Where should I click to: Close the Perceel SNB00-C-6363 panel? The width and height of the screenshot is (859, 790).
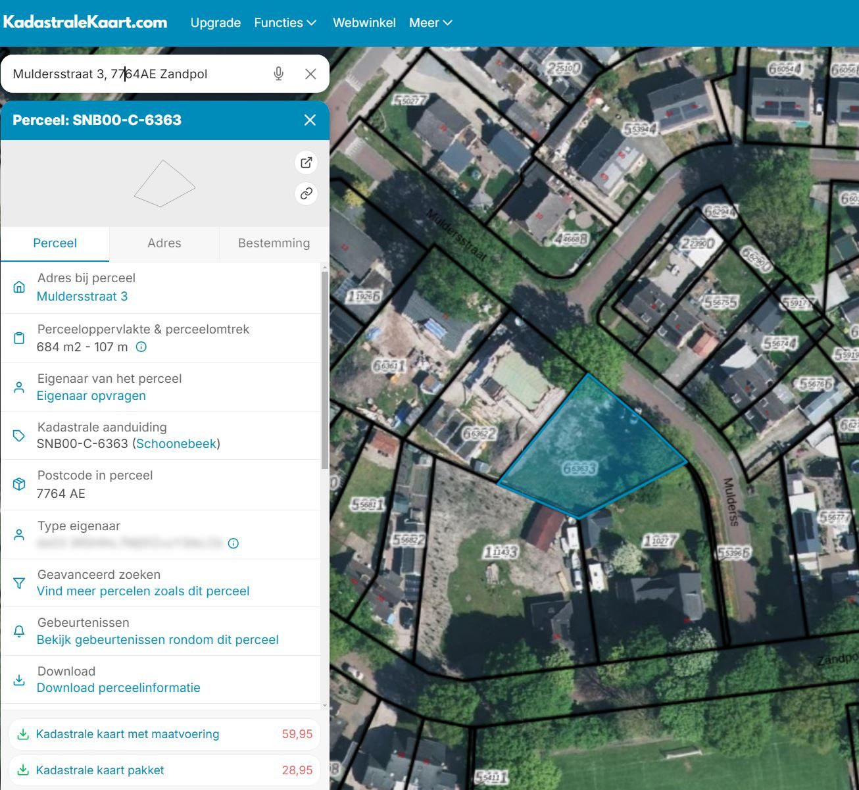click(x=310, y=120)
